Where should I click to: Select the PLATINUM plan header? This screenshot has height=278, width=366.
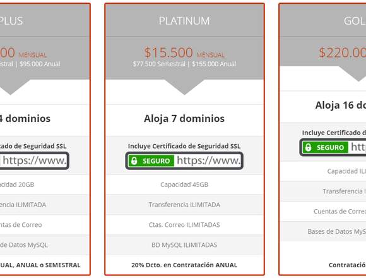coord(184,21)
